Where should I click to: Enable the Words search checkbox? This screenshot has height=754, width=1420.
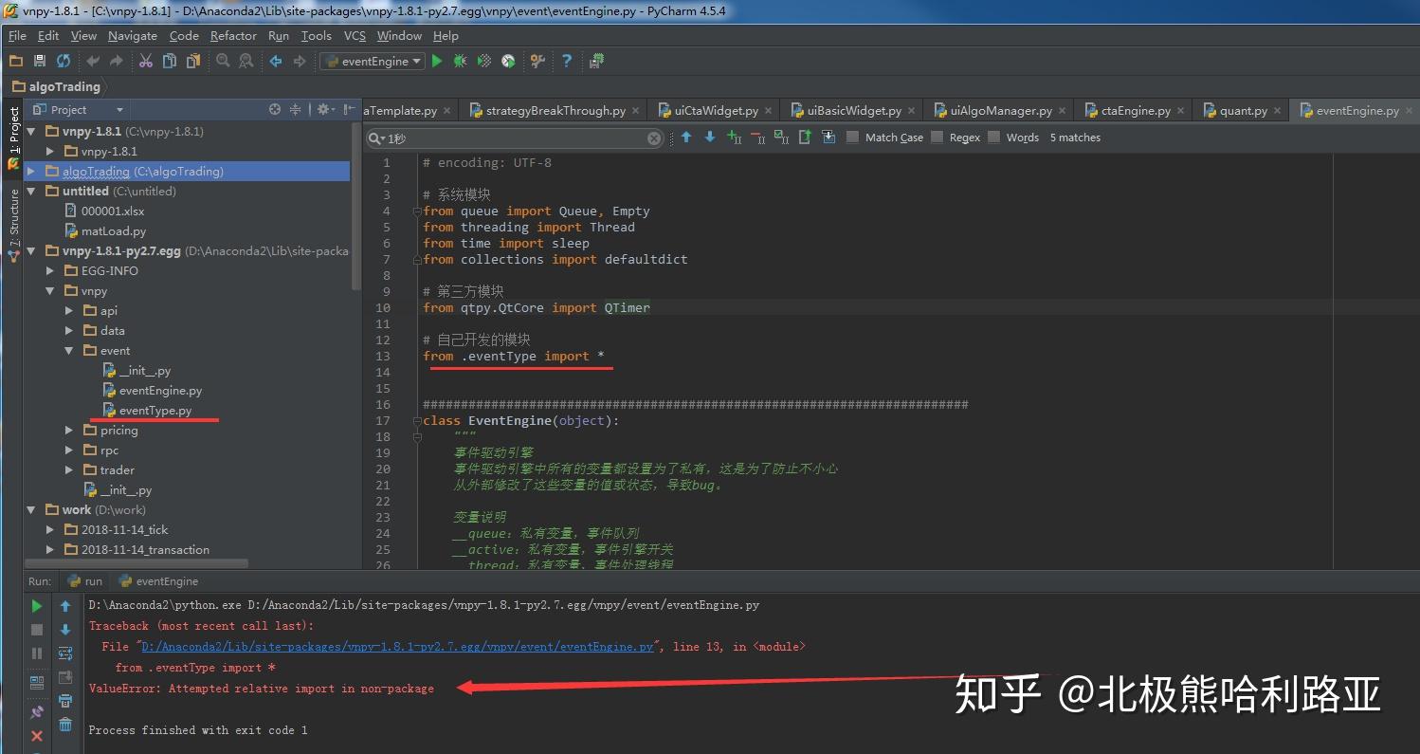(x=993, y=138)
